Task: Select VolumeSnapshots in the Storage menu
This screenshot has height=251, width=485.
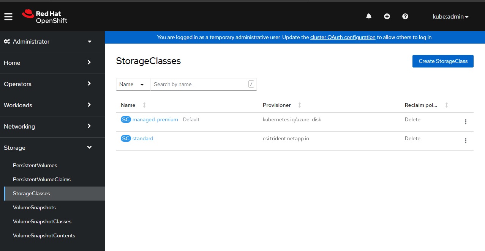Action: click(34, 207)
